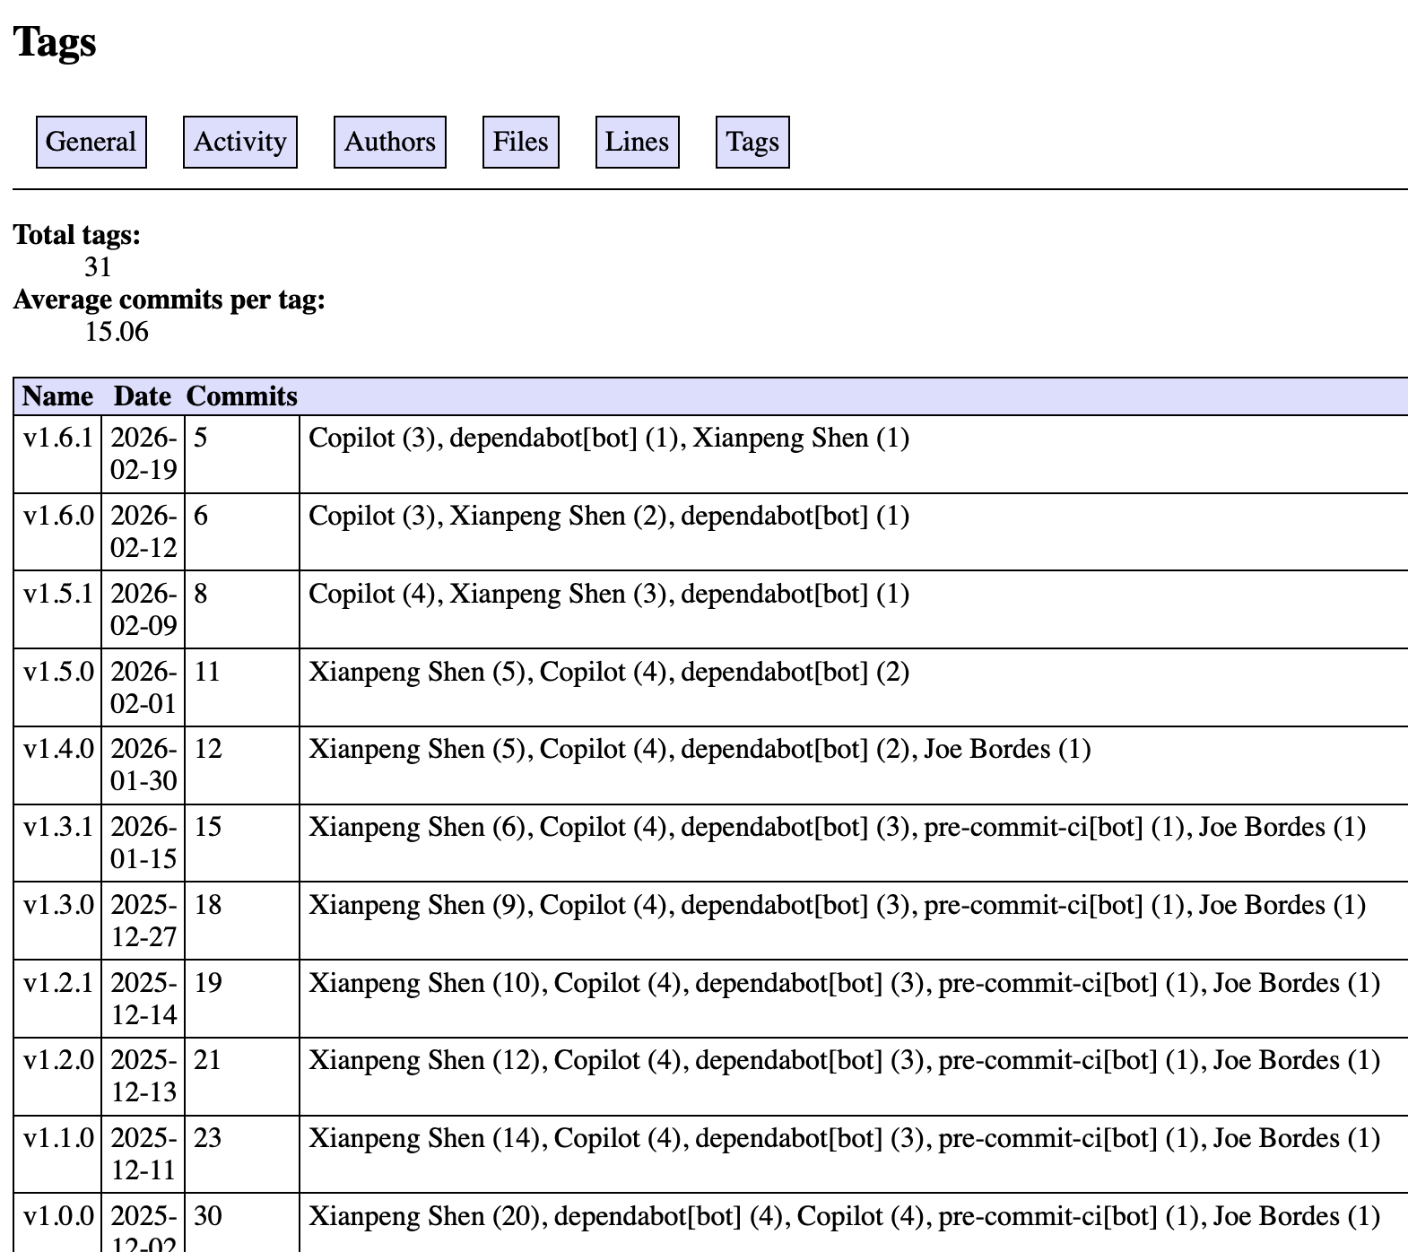
Task: Select the v1.4.0 tag row name
Action: 57,750
